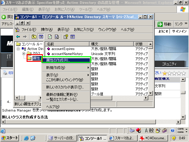
Task: Select 属性の作成(R)... in context menu
Action: tap(66, 60)
